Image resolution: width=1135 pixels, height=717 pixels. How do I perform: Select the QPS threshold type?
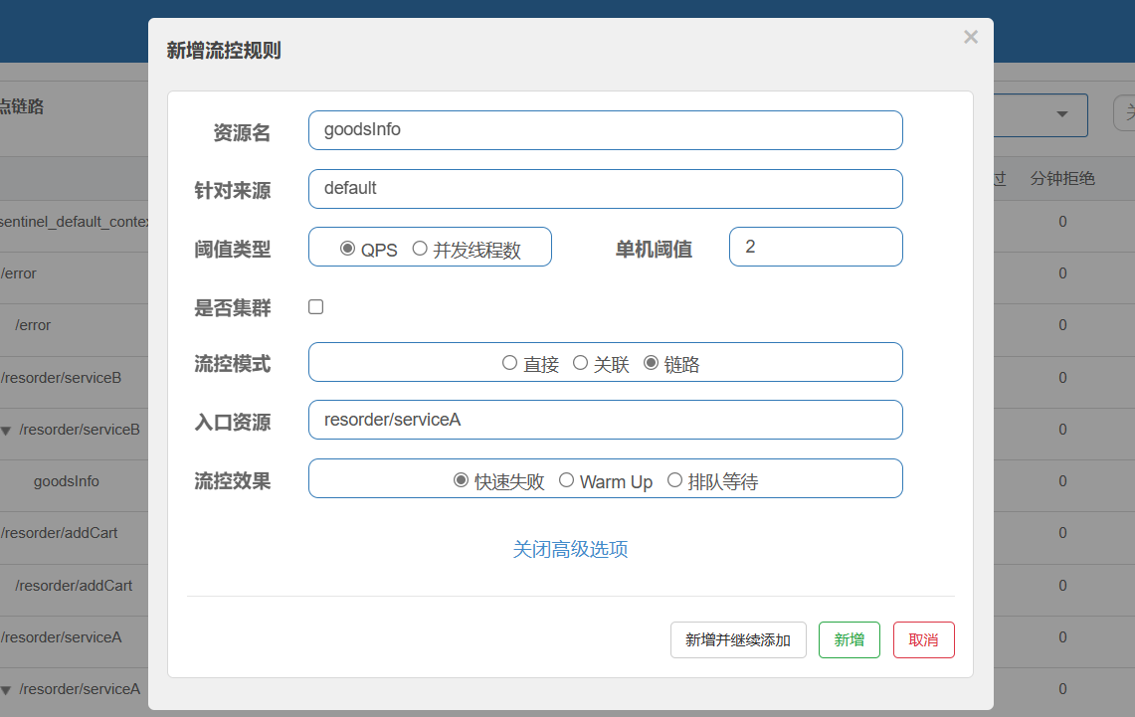[x=347, y=249]
